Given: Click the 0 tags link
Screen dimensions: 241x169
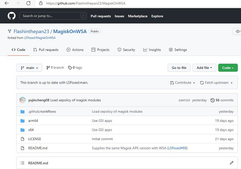Looking at the screenshot, I should (75, 67).
